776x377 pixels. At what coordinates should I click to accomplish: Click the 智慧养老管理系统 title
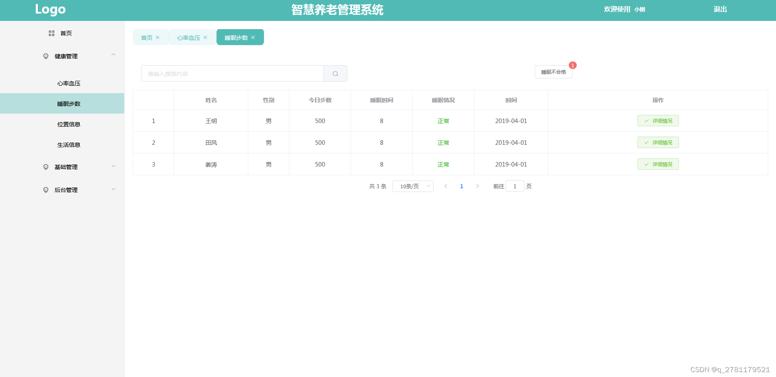[337, 10]
